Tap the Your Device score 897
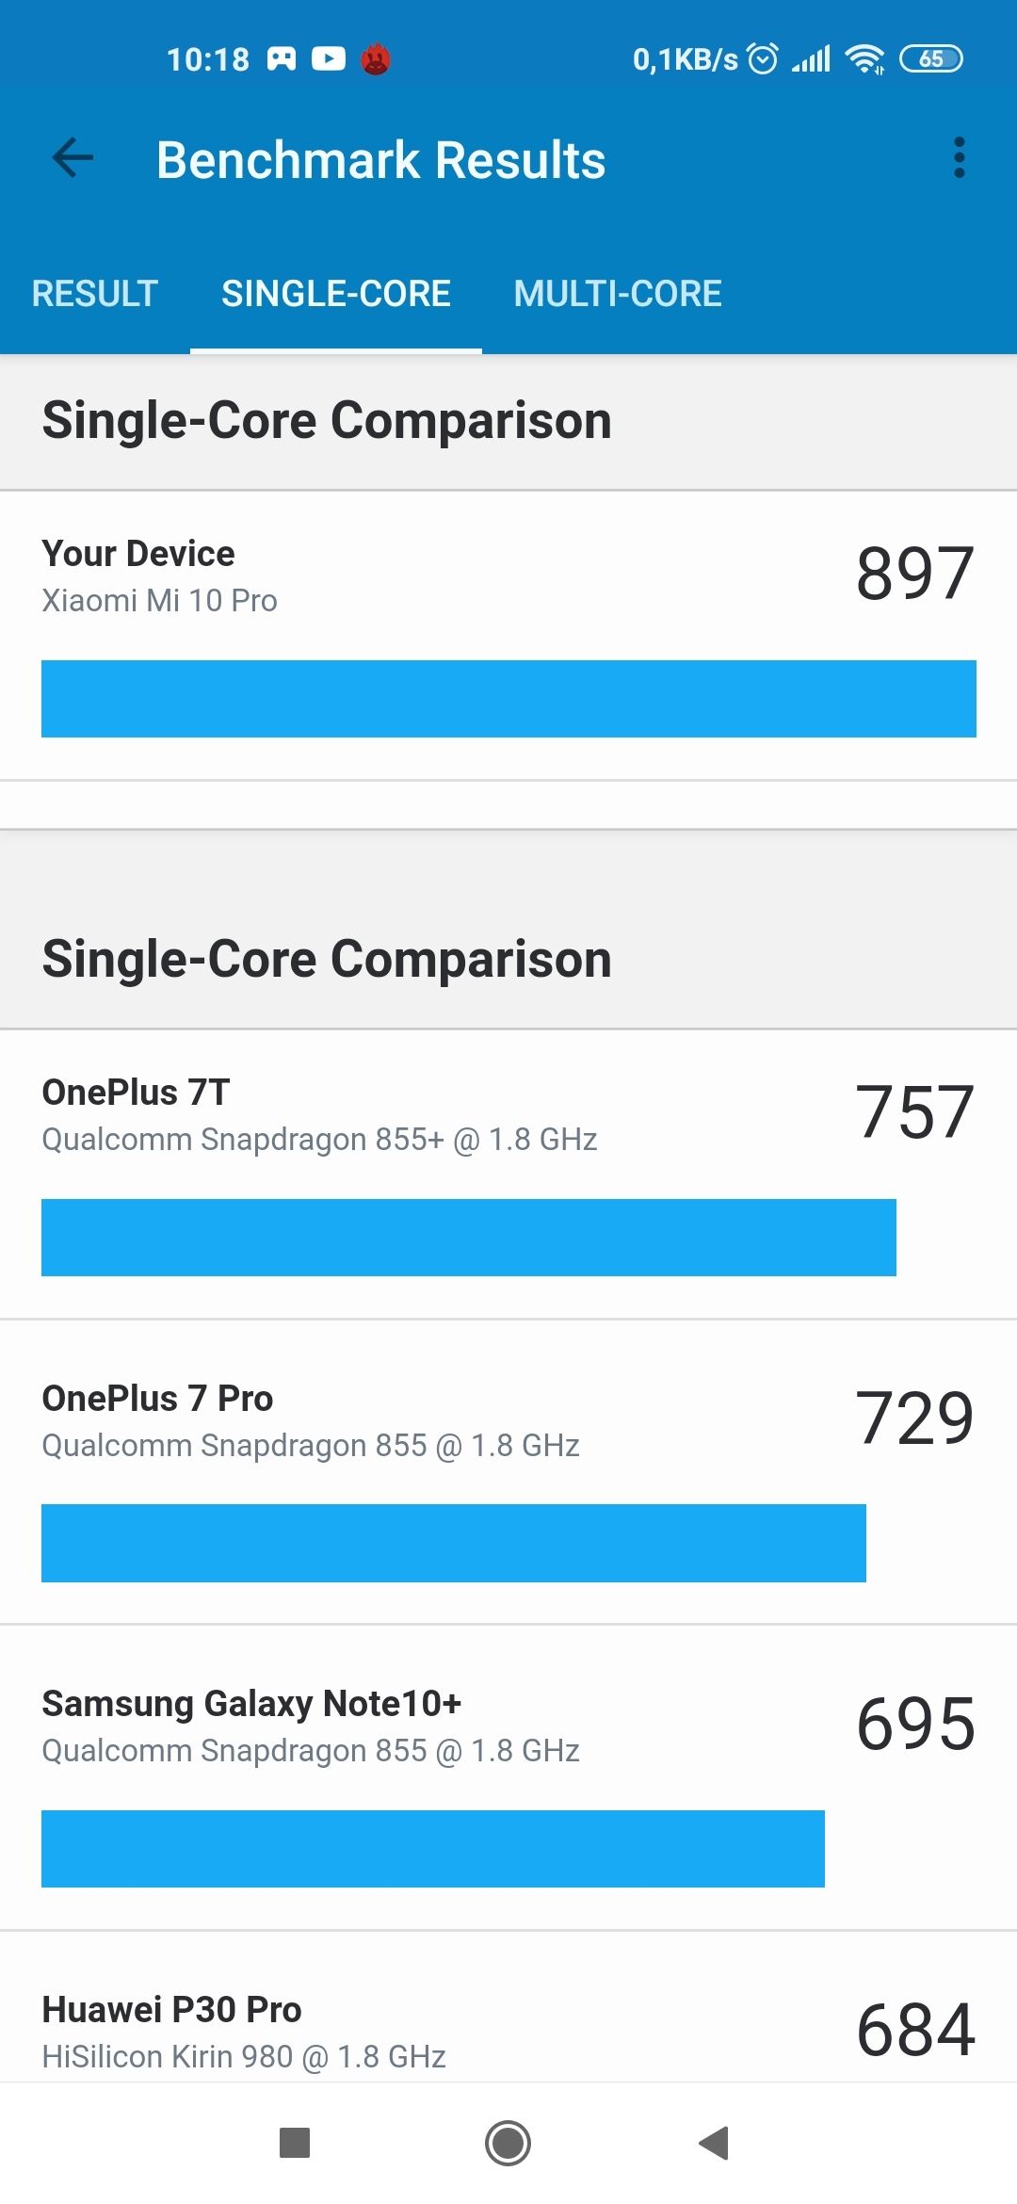Viewport: 1017px width, 2204px height. point(914,574)
